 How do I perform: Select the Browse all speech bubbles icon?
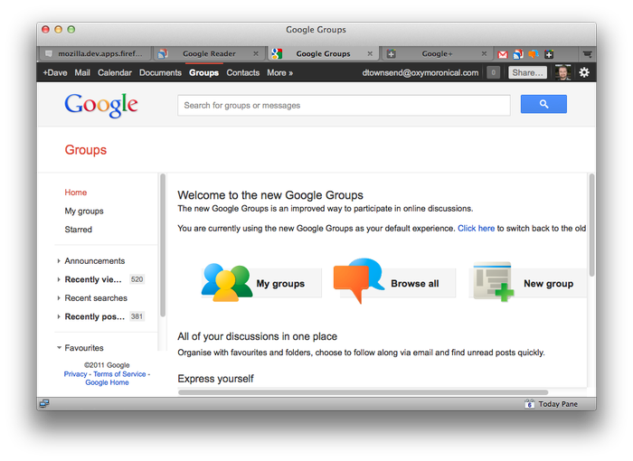point(358,280)
